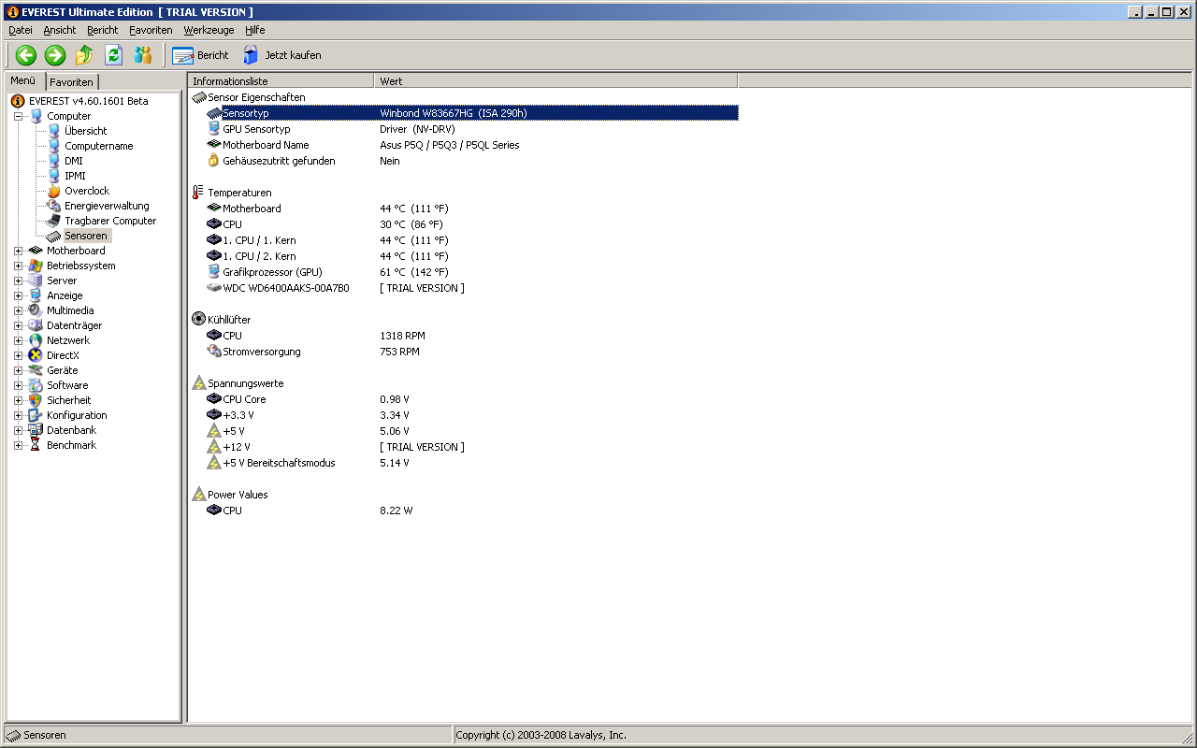The image size is (1197, 748).
Task: Expand the Server tree node
Action: [18, 280]
